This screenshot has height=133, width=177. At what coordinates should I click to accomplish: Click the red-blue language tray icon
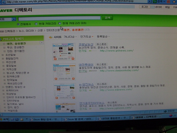coord(171,116)
